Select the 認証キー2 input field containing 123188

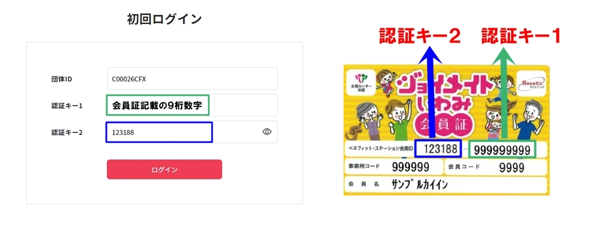pyautogui.click(x=192, y=132)
